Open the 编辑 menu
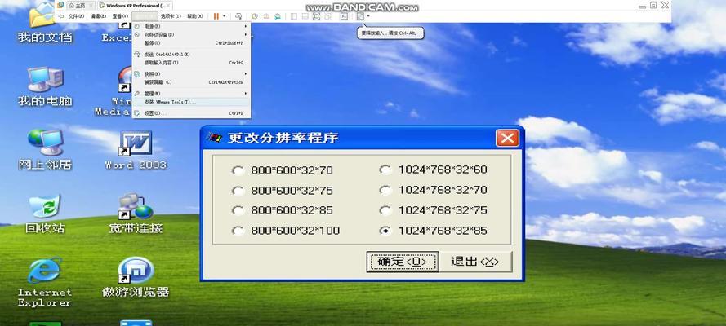726x326 pixels. [x=98, y=16]
